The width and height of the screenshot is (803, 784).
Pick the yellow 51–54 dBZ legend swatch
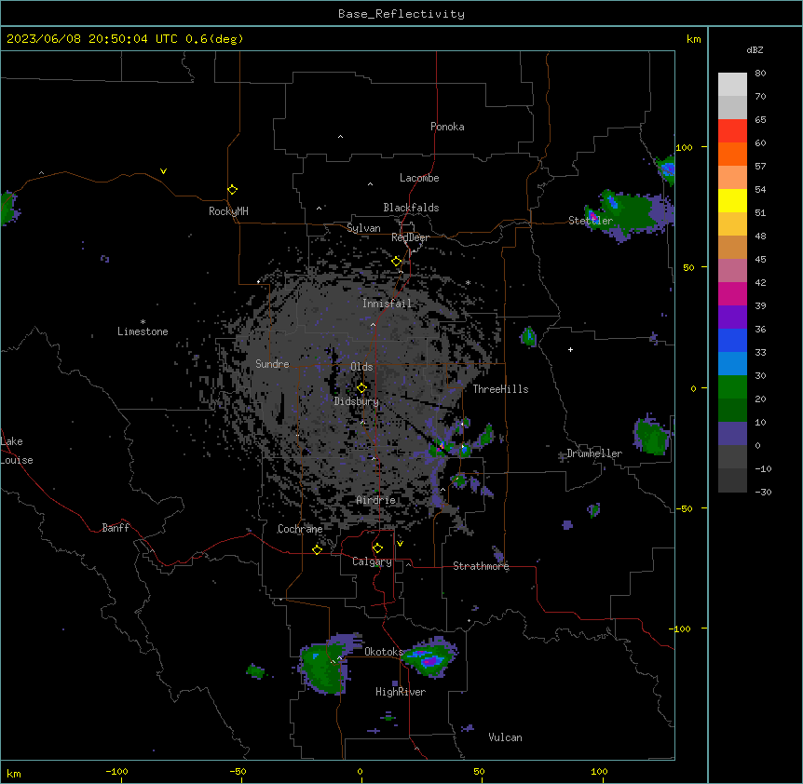point(732,200)
